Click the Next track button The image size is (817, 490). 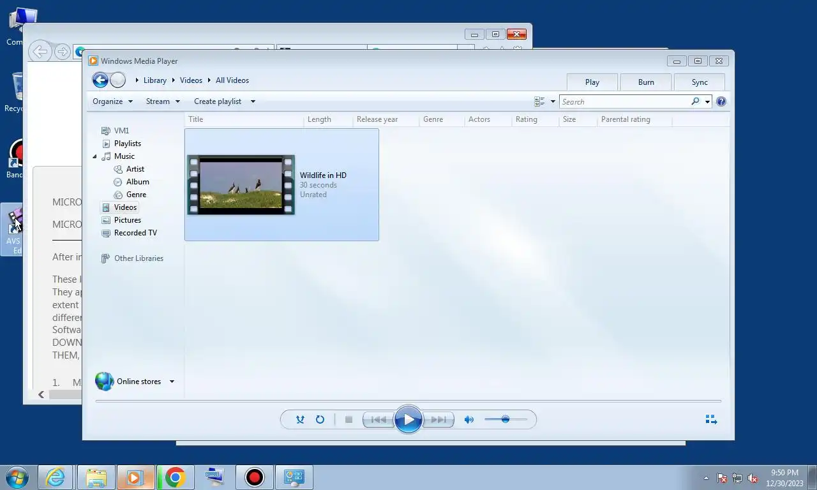[438, 419]
